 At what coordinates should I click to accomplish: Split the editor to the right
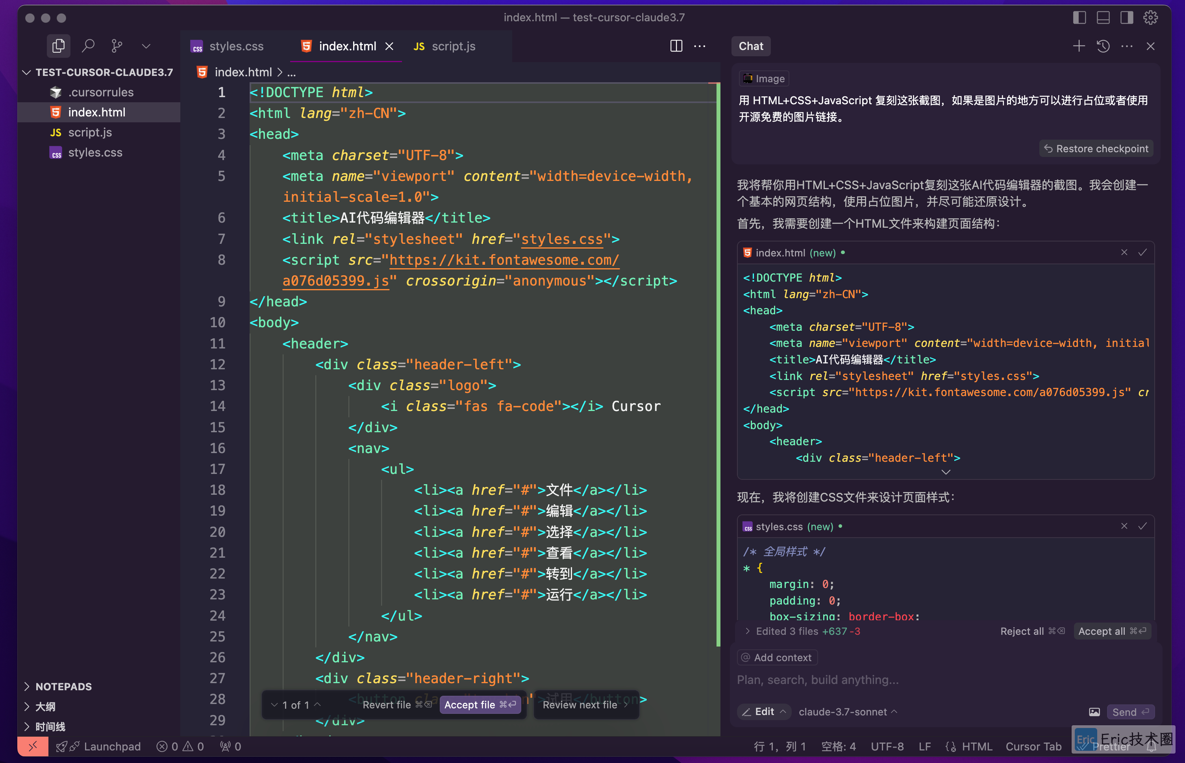[676, 46]
